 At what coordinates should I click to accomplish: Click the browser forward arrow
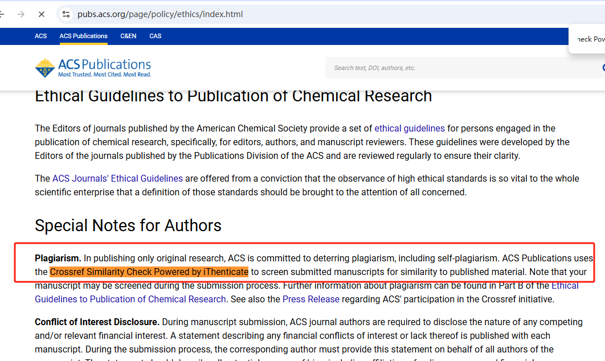[21, 14]
